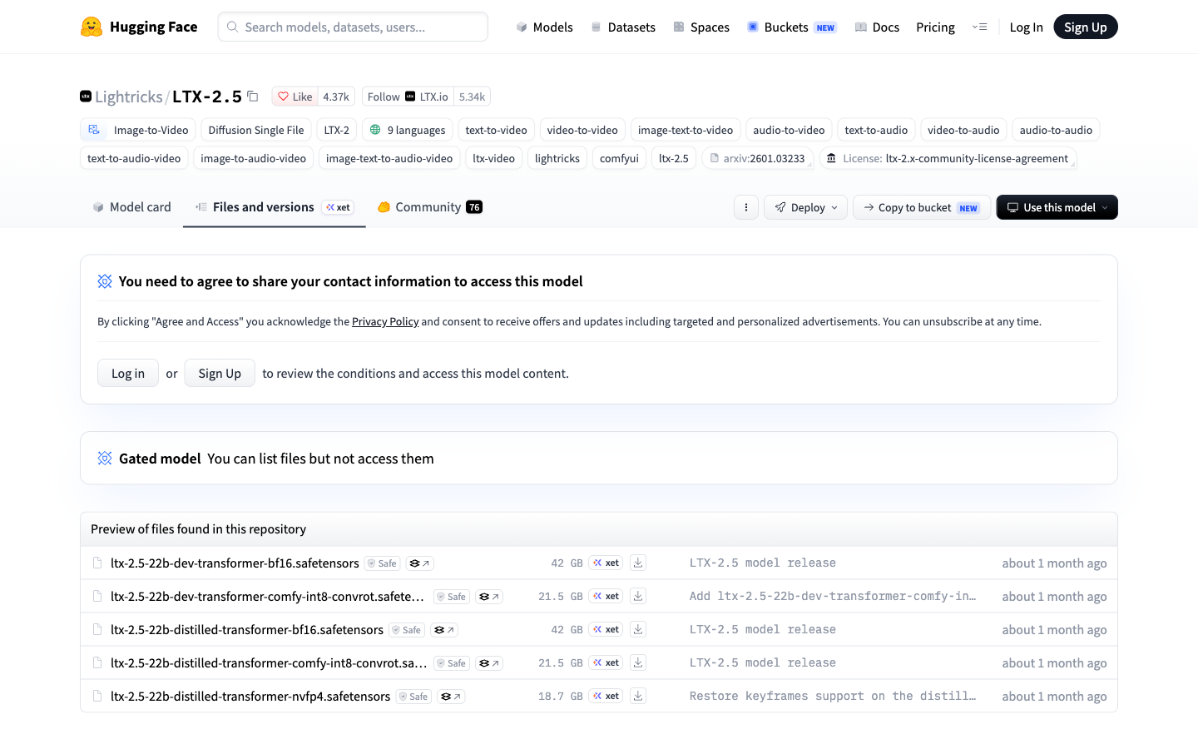Image resolution: width=1198 pixels, height=749 pixels.
Task: Open 'LTX-2.5 model release' commit for dev-transformer-bf16
Action: (763, 563)
